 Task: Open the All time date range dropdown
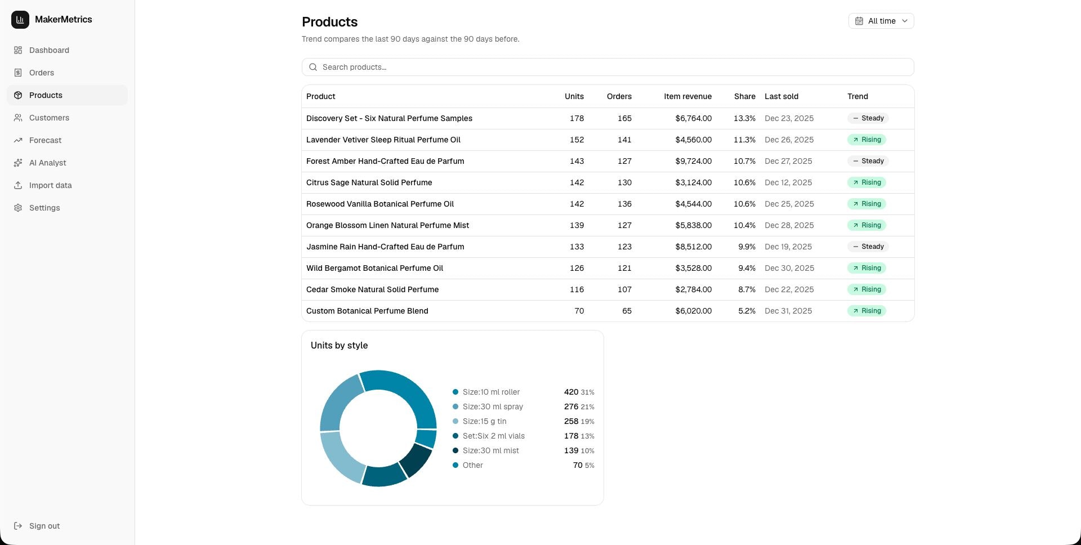click(881, 21)
